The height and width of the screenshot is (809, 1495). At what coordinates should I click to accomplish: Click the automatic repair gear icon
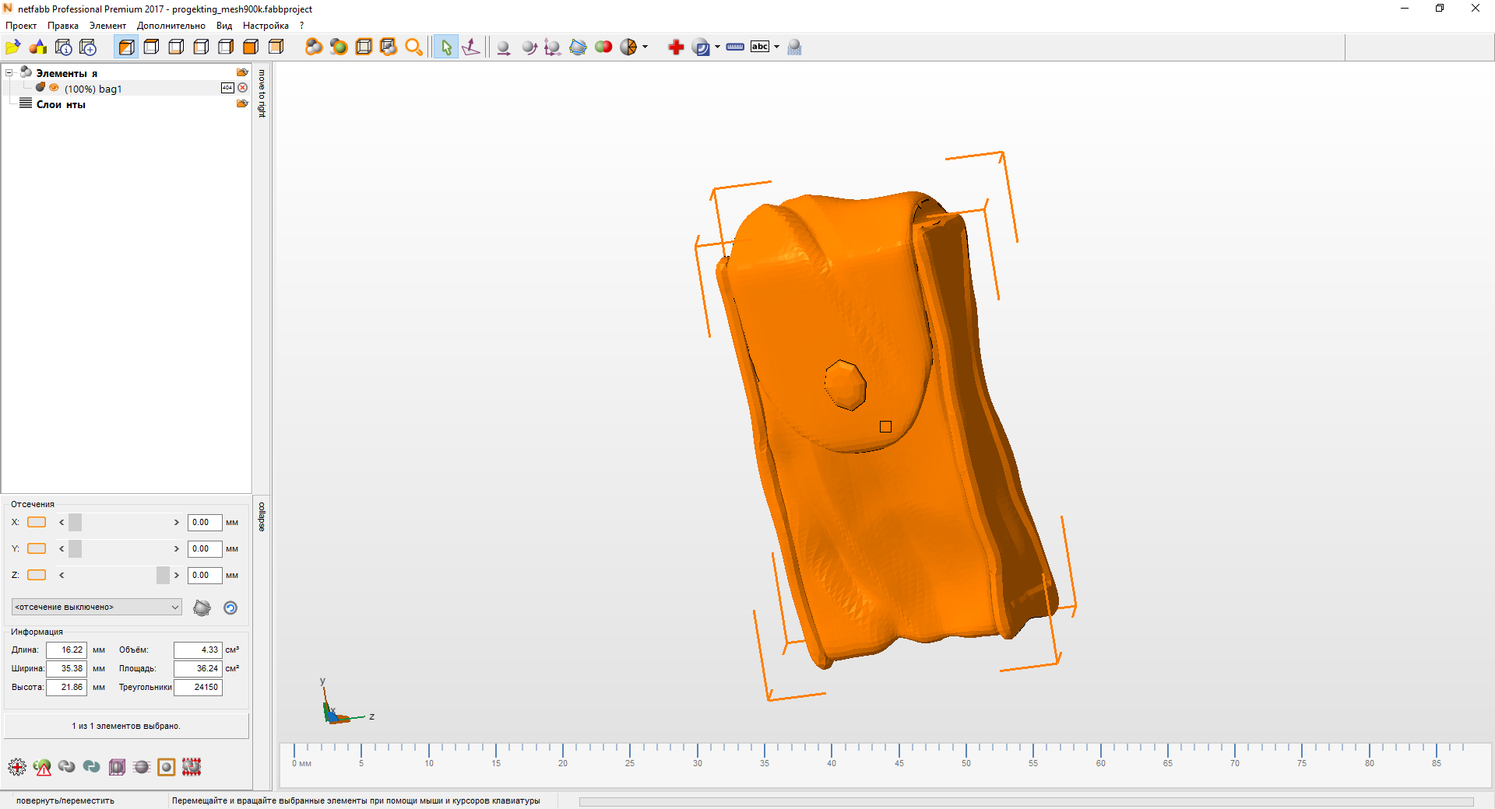pyautogui.click(x=17, y=768)
